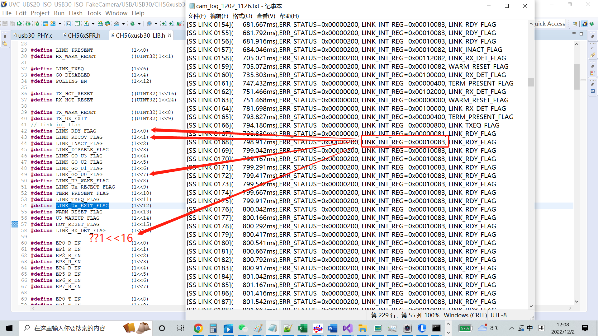
Task: Click the red-dot task list icon in right trim
Action: pos(593,73)
